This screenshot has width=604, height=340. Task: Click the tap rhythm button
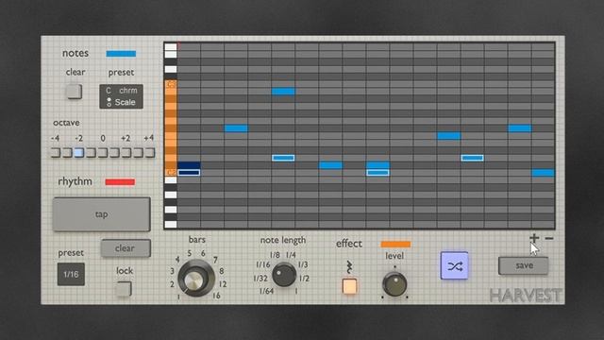[101, 214]
